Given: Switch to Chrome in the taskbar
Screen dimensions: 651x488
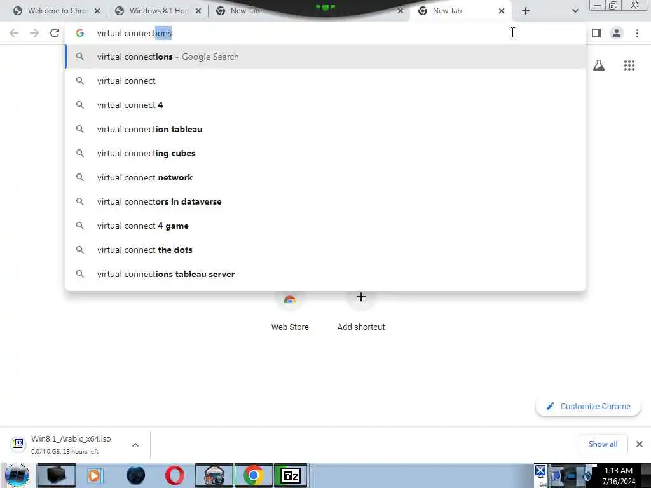Looking at the screenshot, I should point(253,475).
